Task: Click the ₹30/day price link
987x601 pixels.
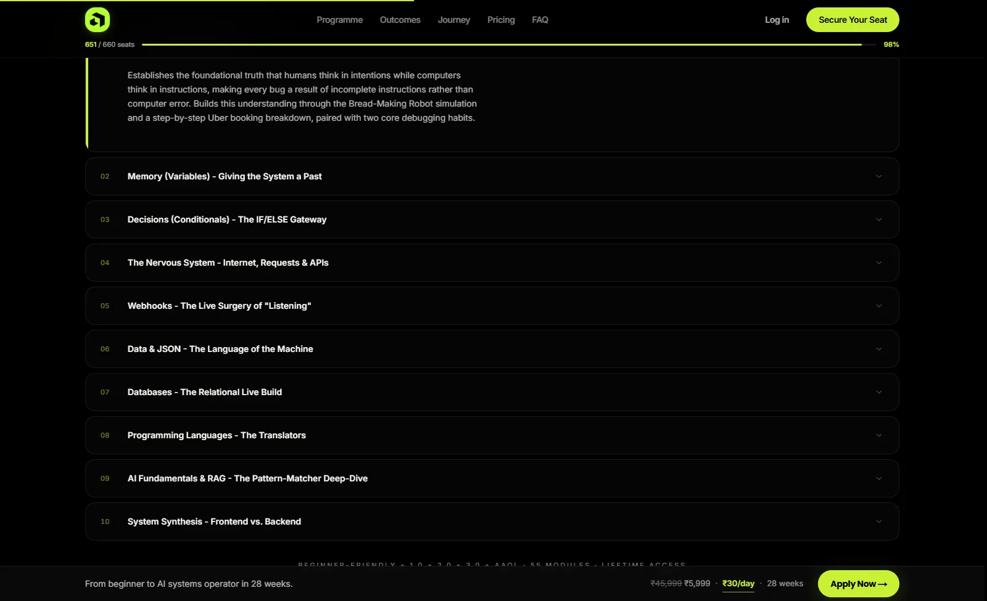Action: point(738,583)
